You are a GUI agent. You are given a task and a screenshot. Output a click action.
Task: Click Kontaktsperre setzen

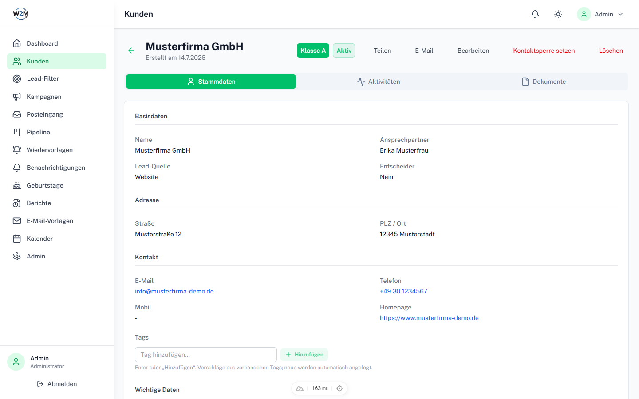544,51
